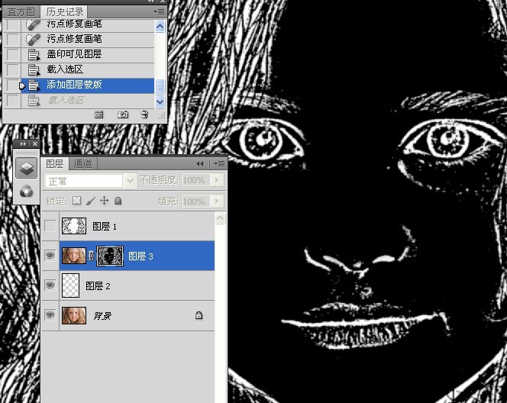This screenshot has height=403, width=507.
Task: Select the 图层 3 layer mask thumbnail
Action: [x=110, y=256]
